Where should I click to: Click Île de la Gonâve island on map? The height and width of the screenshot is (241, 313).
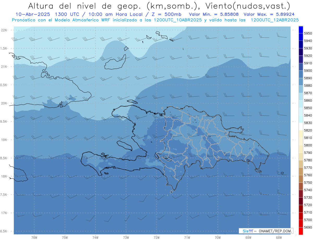tap(125, 146)
